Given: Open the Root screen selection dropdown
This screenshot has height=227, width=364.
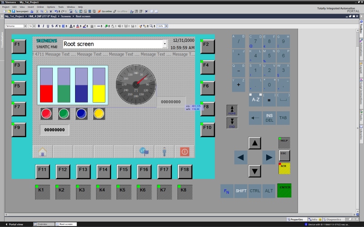Looking at the screenshot, I should (164, 44).
